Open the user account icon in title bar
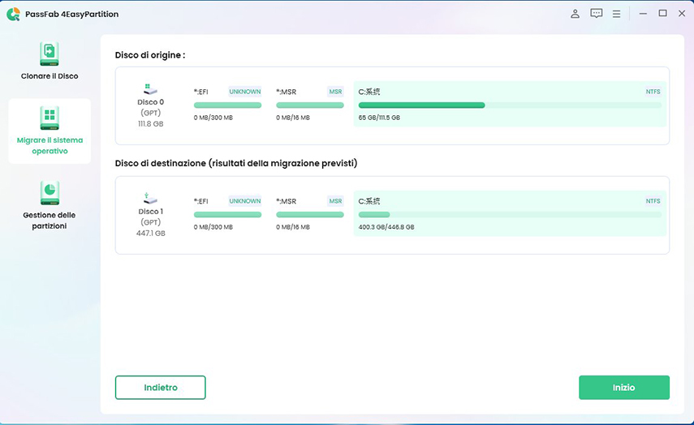Image resolution: width=694 pixels, height=425 pixels. 575,14
